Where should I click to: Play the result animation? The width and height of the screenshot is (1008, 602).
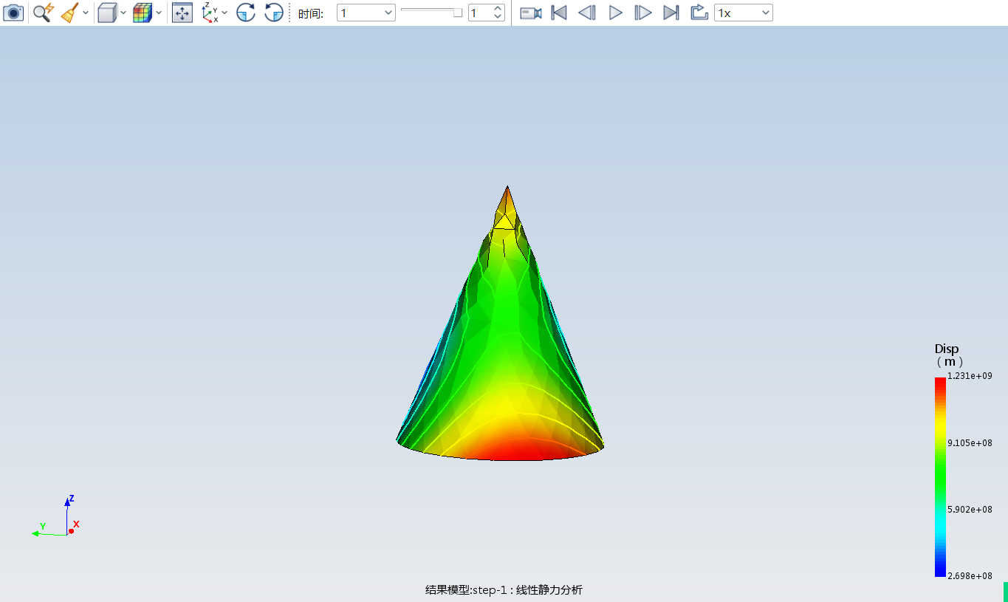pyautogui.click(x=615, y=13)
